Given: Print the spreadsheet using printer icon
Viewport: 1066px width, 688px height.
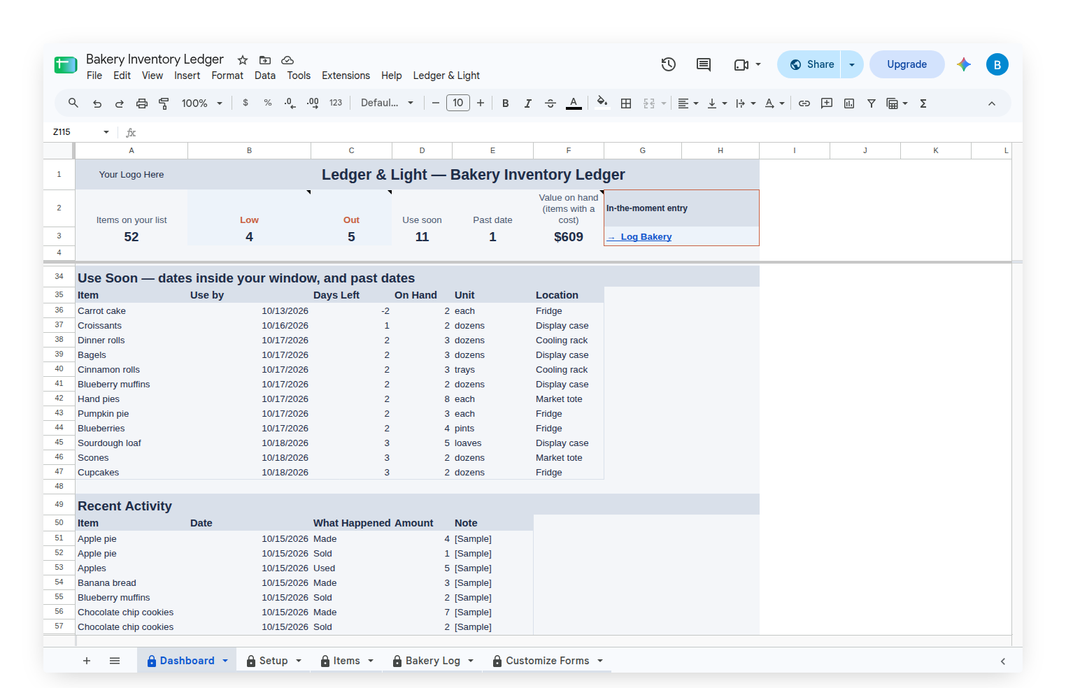Looking at the screenshot, I should pos(142,103).
